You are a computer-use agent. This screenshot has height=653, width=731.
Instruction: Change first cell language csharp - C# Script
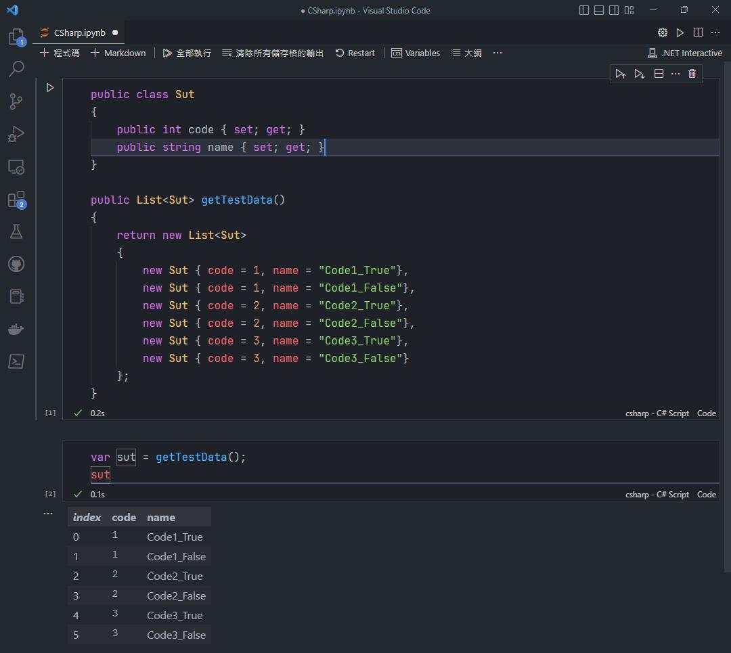coord(657,413)
